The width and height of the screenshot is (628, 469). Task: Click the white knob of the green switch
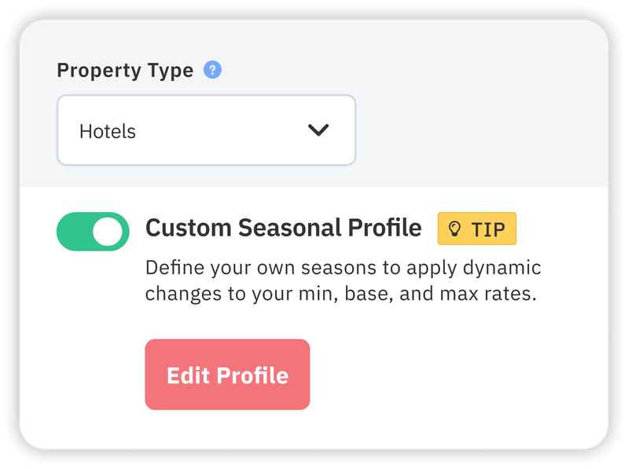pyautogui.click(x=108, y=231)
